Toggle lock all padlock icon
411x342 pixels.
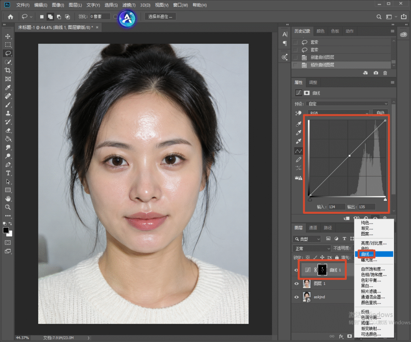click(x=337, y=257)
